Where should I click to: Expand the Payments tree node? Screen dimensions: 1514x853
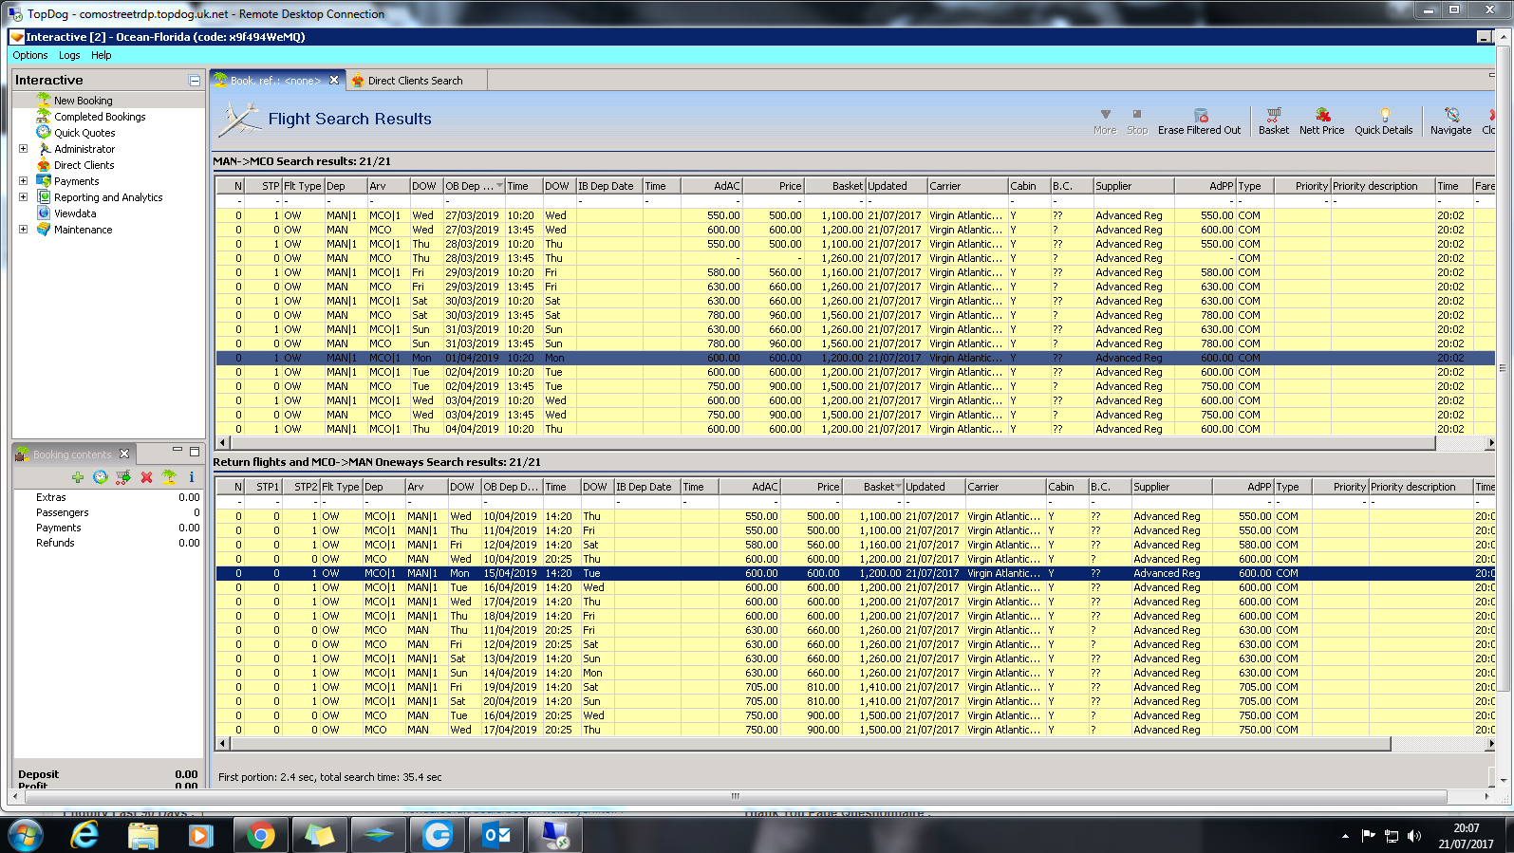click(23, 181)
